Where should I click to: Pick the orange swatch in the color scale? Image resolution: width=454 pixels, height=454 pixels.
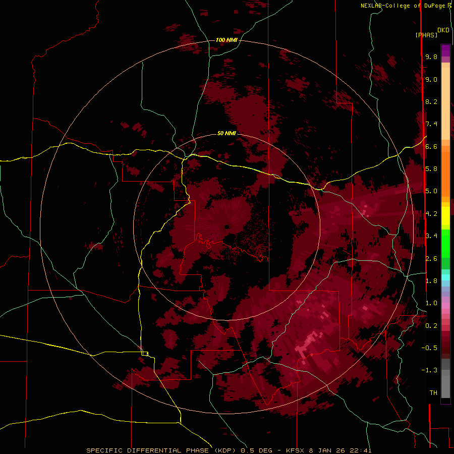pyautogui.click(x=445, y=174)
